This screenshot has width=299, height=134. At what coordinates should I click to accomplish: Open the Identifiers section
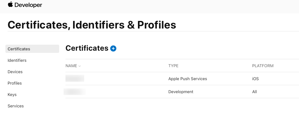tap(17, 60)
